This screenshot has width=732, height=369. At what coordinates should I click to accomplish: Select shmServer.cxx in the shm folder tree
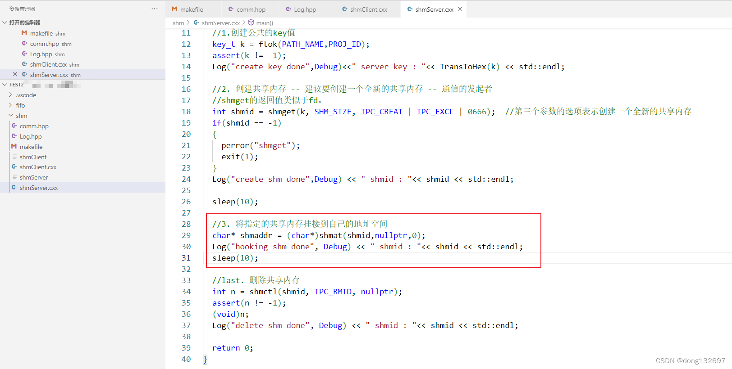[x=82, y=188]
